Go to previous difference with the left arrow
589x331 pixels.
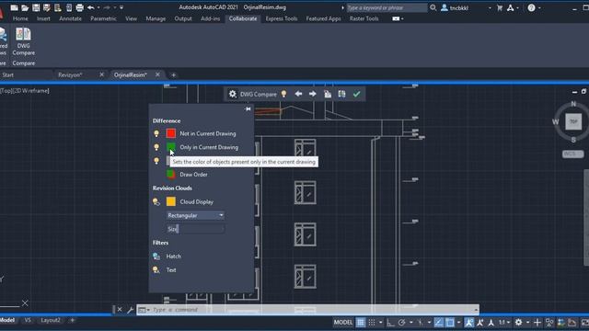tap(298, 94)
